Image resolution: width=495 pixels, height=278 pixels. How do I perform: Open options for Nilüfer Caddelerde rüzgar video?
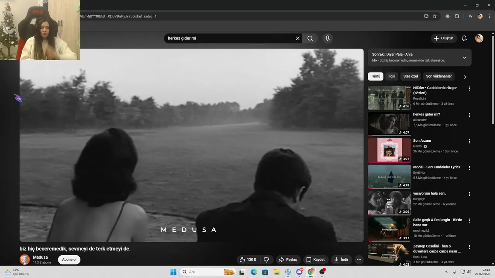tap(469, 88)
